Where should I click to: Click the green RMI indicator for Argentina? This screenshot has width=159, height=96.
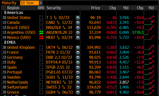pyautogui.click(x=41, y=32)
